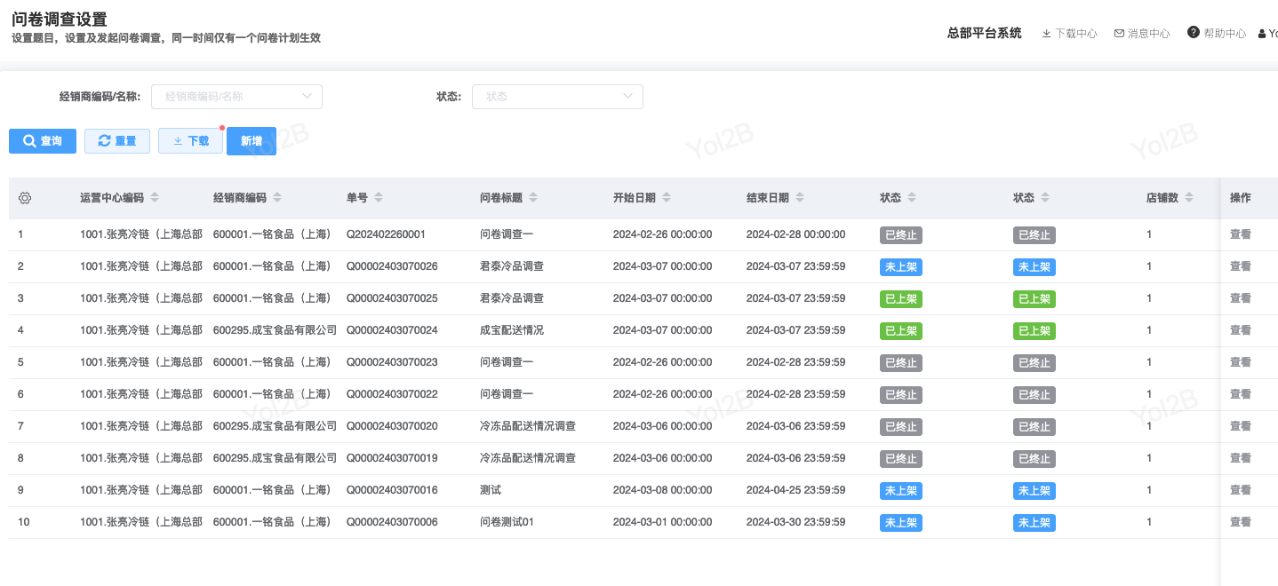Click 查看 for 问卷测试01 row
The width and height of the screenshot is (1278, 586).
point(1240,522)
